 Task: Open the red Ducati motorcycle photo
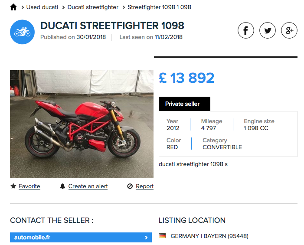tap(82, 124)
